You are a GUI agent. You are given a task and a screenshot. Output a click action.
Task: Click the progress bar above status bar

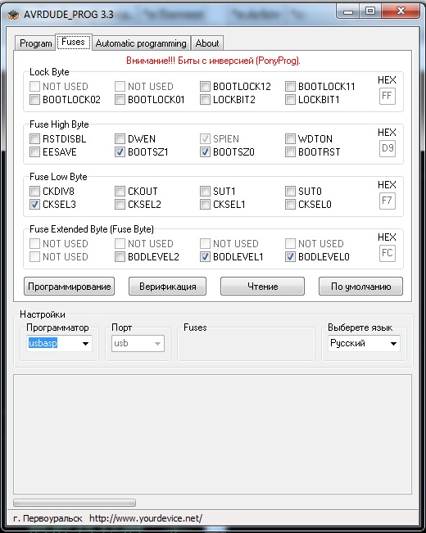point(75,503)
